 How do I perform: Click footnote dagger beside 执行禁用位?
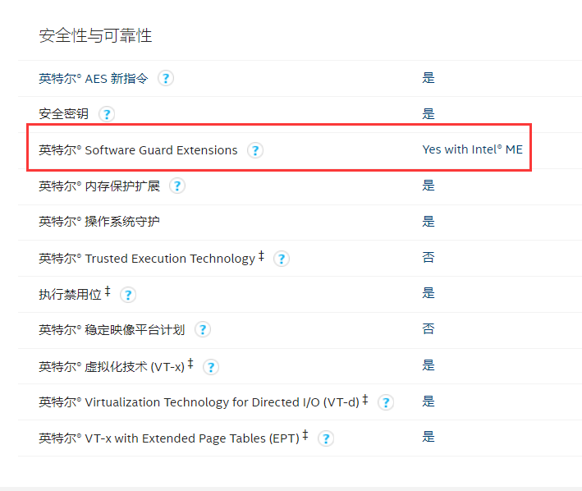coord(108,291)
